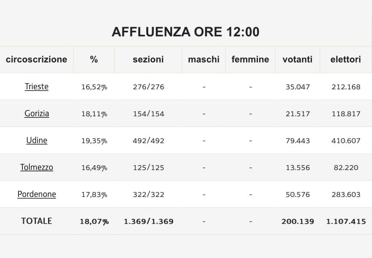Open the Gorizia district link
372x258 pixels.
pos(37,114)
